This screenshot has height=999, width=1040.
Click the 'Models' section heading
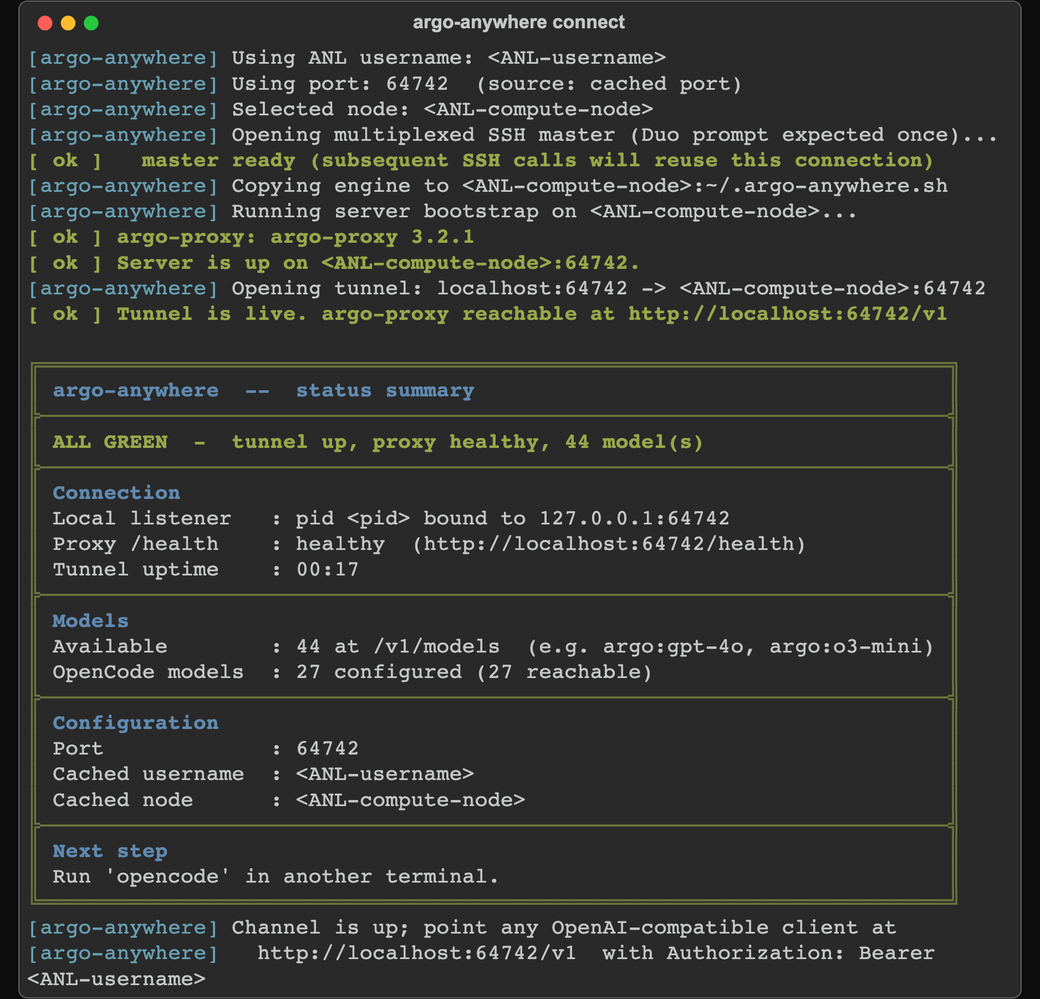point(90,620)
